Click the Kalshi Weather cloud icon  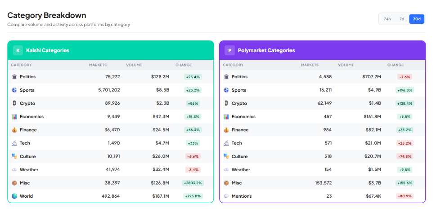14,169
